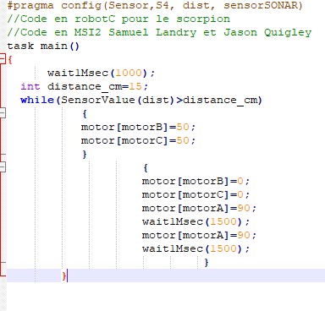
Task: Collapse the fold marker beside the motorB=0 block
Action: [3, 167]
